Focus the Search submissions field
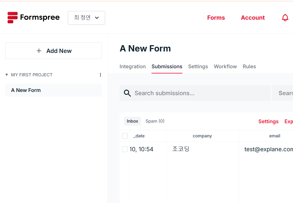The width and height of the screenshot is (293, 203). pyautogui.click(x=195, y=93)
